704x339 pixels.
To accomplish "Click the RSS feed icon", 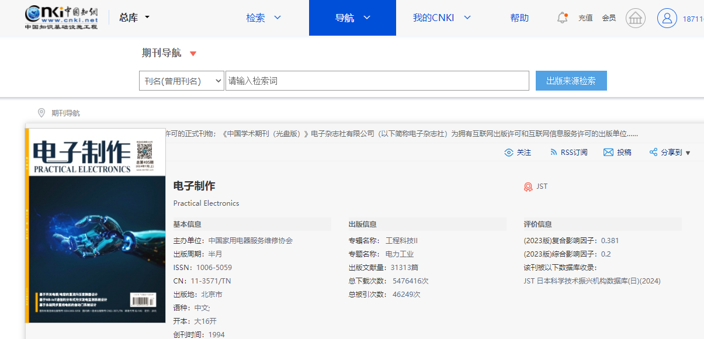I will pos(554,152).
